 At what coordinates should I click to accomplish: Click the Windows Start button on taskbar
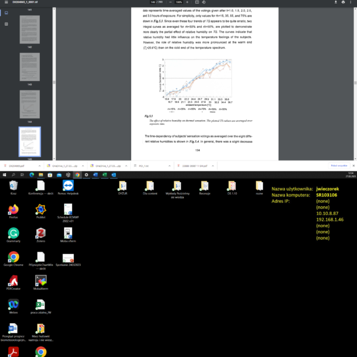click(x=4, y=176)
